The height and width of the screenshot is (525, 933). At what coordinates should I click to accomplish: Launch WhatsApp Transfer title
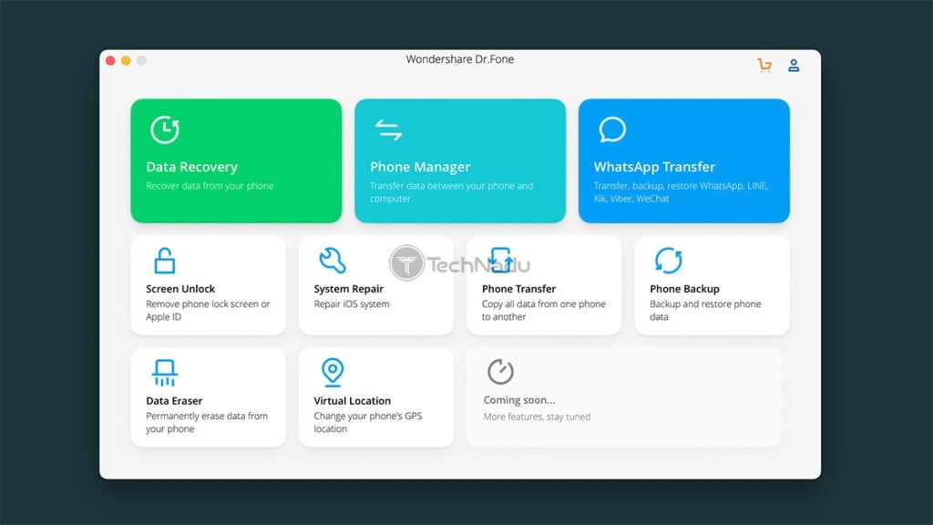point(654,168)
